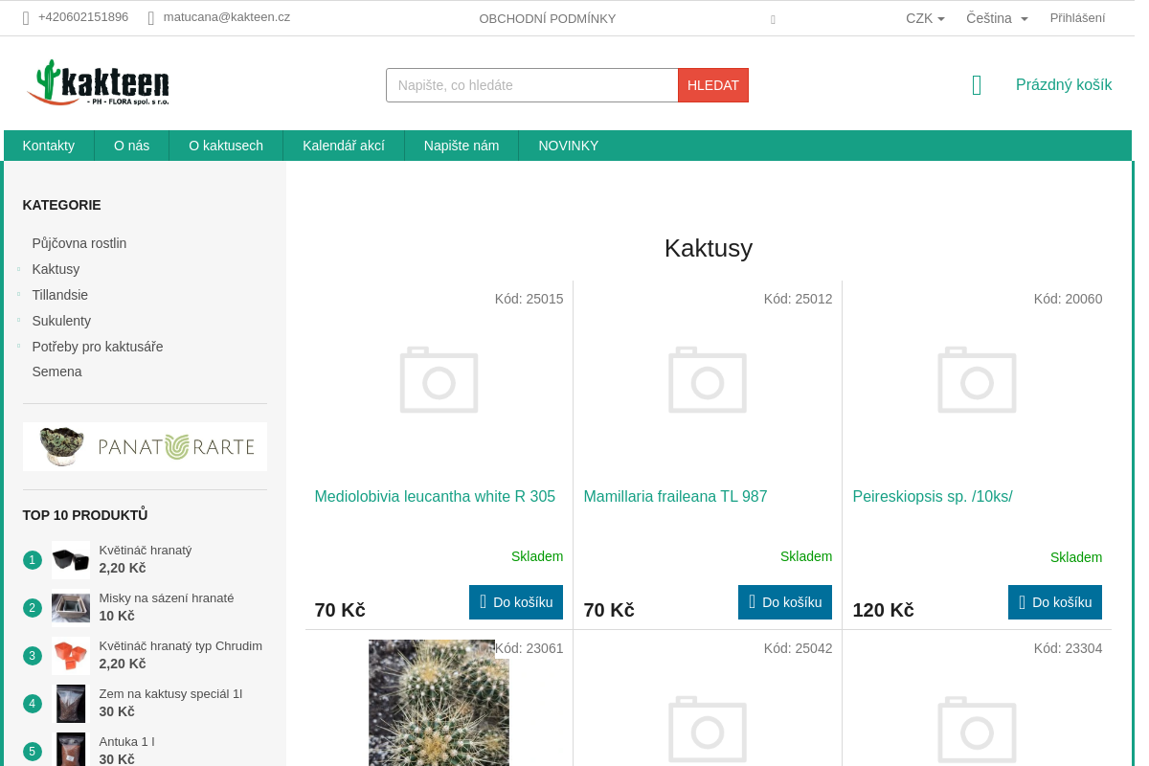
Task: Open the shopping cart icon
Action: (x=977, y=85)
